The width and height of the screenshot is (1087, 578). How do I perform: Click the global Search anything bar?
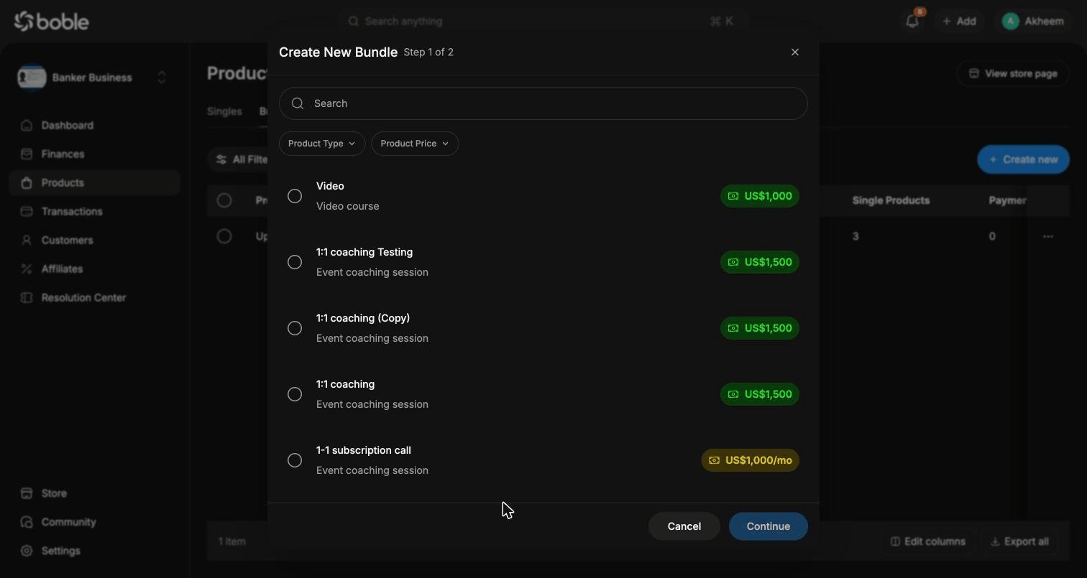click(543, 22)
